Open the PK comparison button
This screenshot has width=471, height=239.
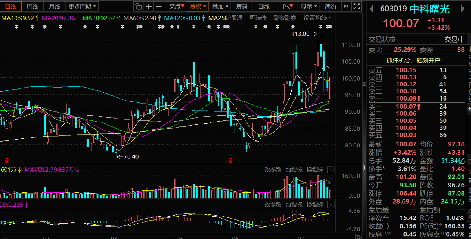click(287, 6)
